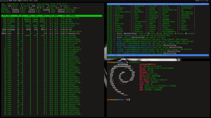The height and width of the screenshot is (118, 211).
Task: Click the USER column header in top
Action: click(9, 16)
